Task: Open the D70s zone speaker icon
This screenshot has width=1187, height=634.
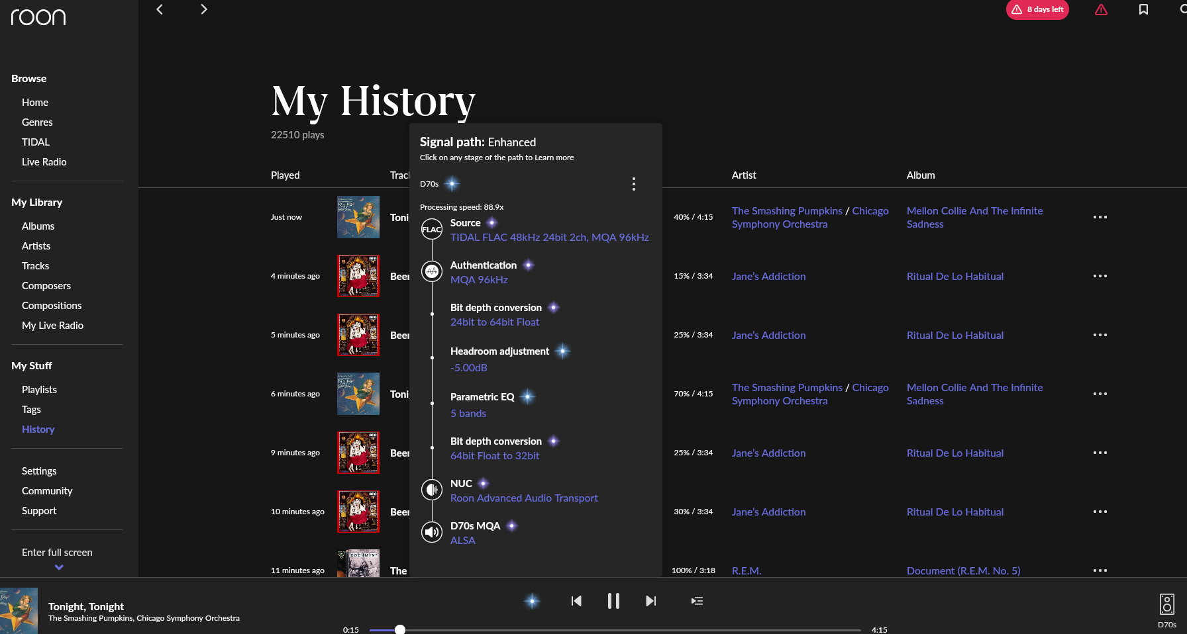Action: pos(1166,604)
